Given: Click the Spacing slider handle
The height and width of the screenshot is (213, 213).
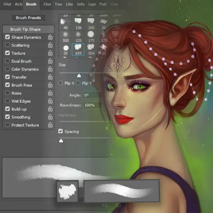Looking at the screenshot, I should tap(61, 140).
